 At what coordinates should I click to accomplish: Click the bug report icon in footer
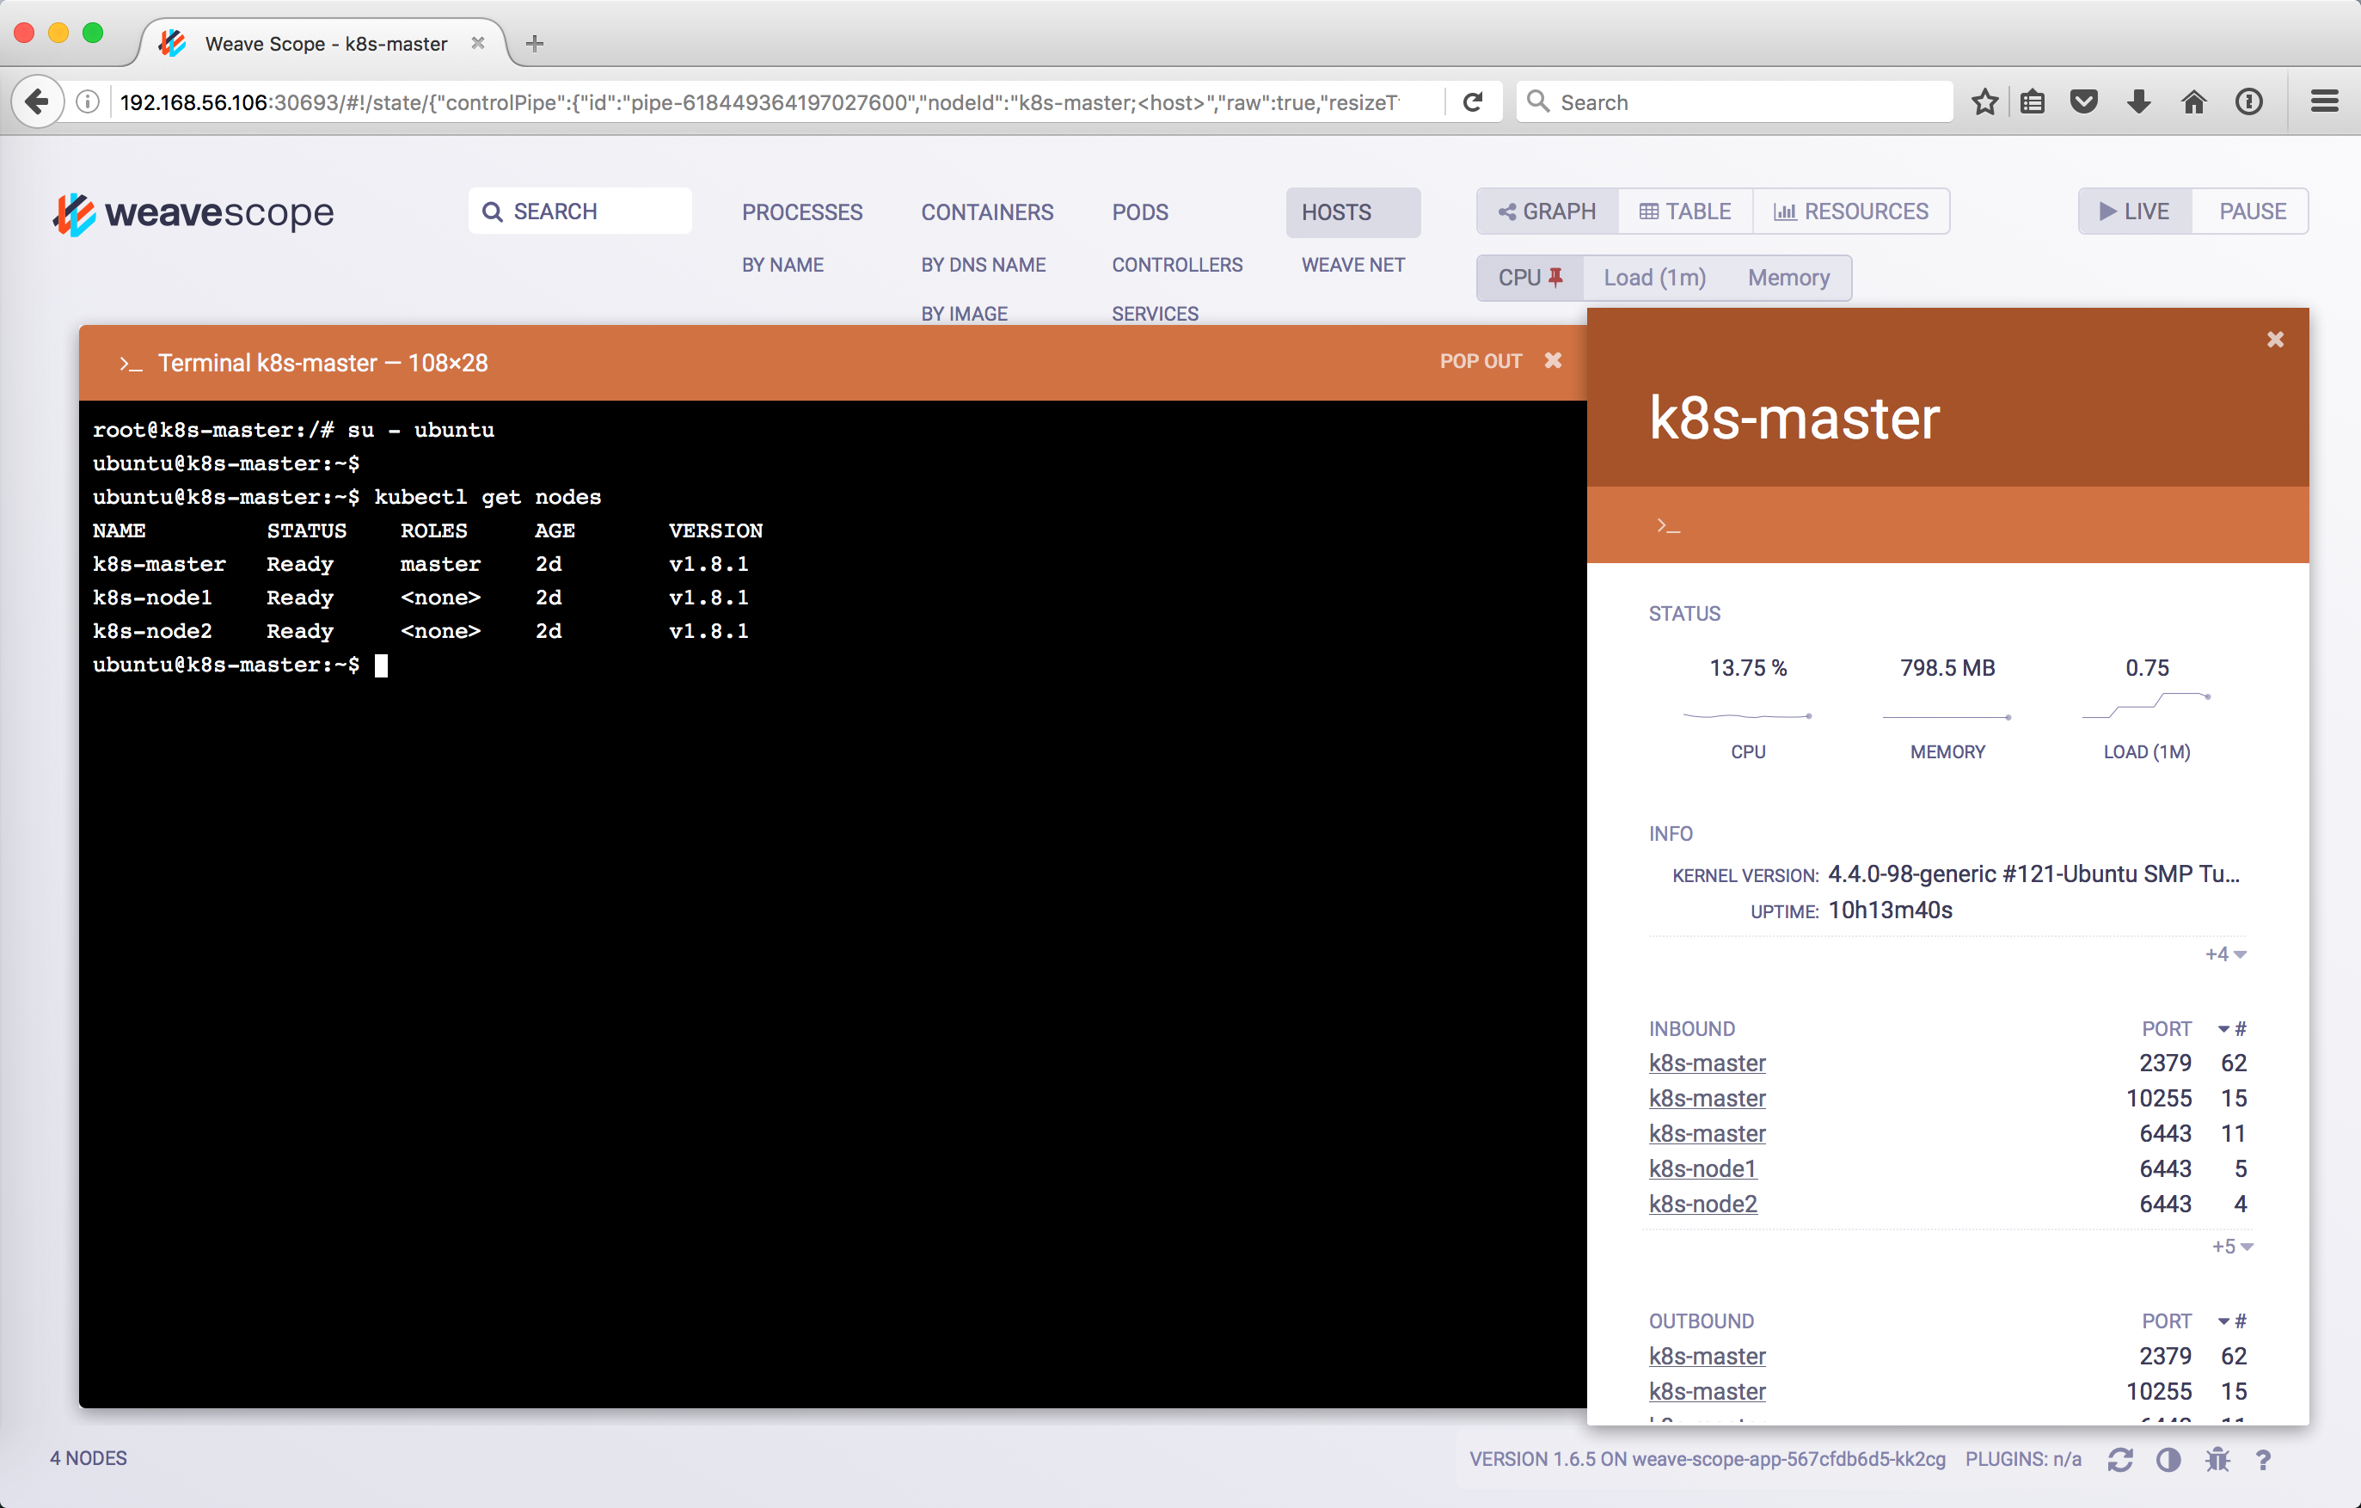pyautogui.click(x=2217, y=1459)
